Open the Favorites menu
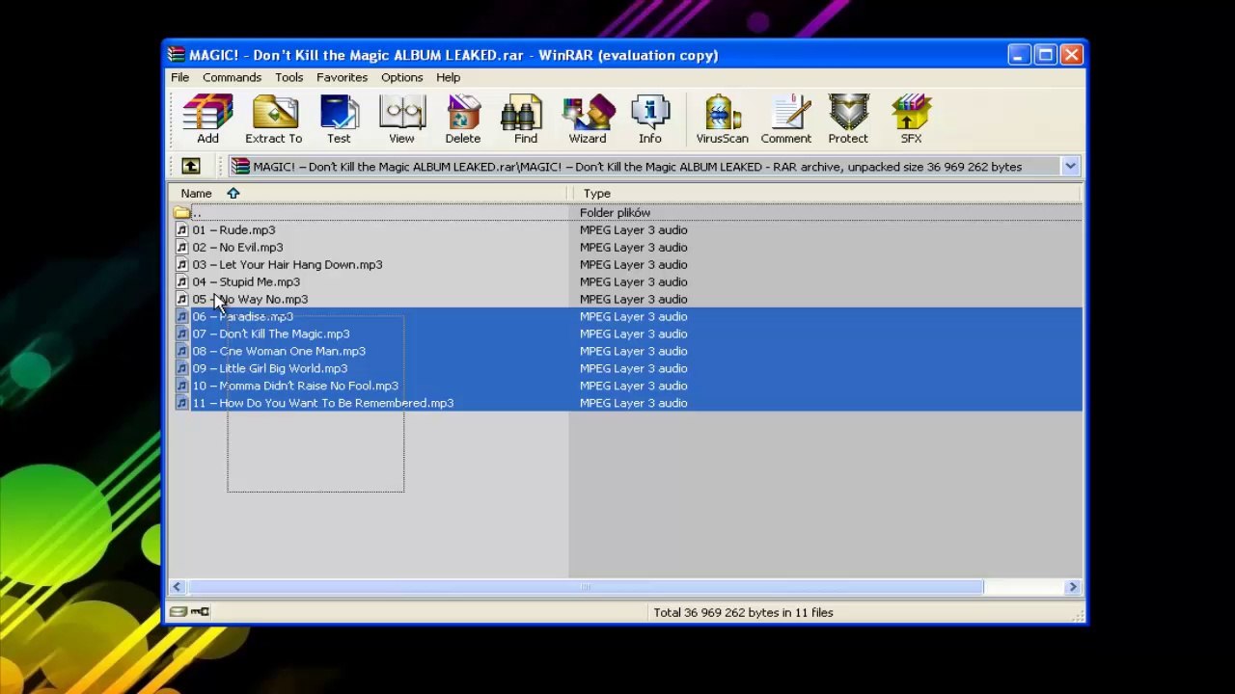This screenshot has width=1235, height=694. [x=342, y=77]
